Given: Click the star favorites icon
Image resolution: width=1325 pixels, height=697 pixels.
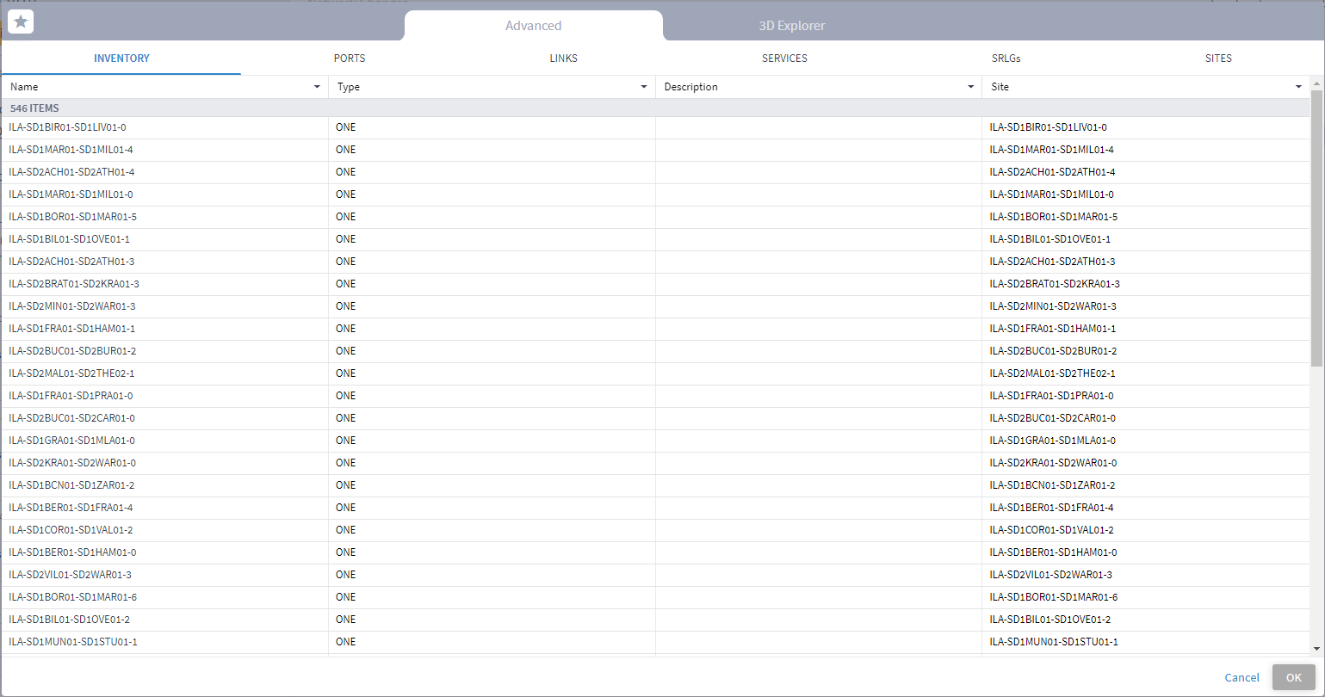Looking at the screenshot, I should 21,22.
